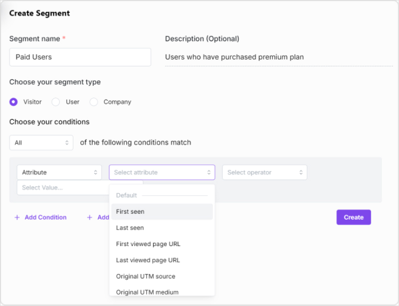
Task: Click the 'of the following conditions match' text
Action: click(x=136, y=142)
